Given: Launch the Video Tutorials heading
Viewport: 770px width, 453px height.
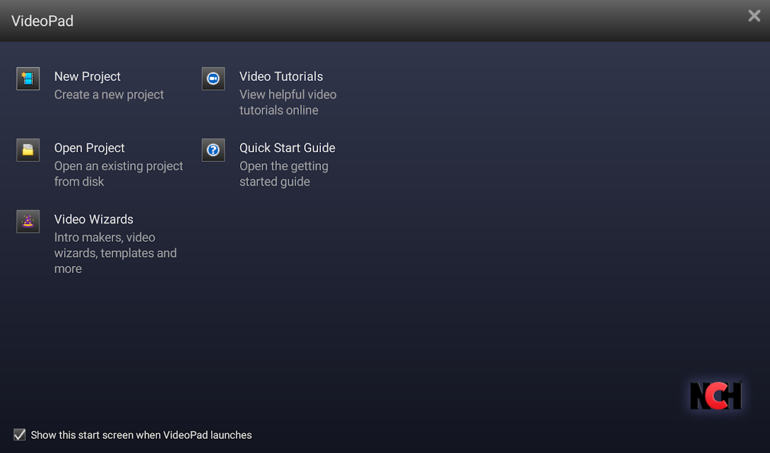Looking at the screenshot, I should pos(281,76).
